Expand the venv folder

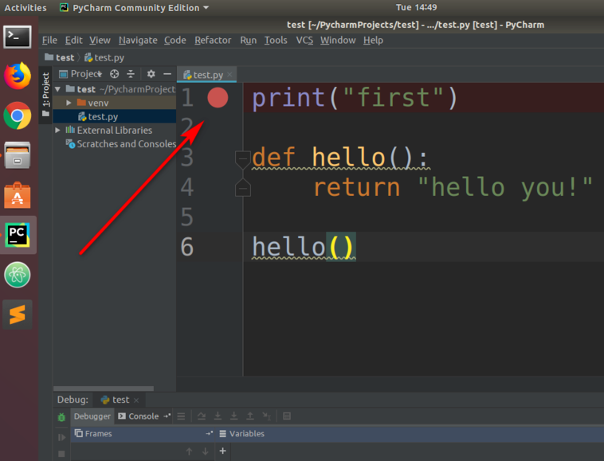pos(69,103)
